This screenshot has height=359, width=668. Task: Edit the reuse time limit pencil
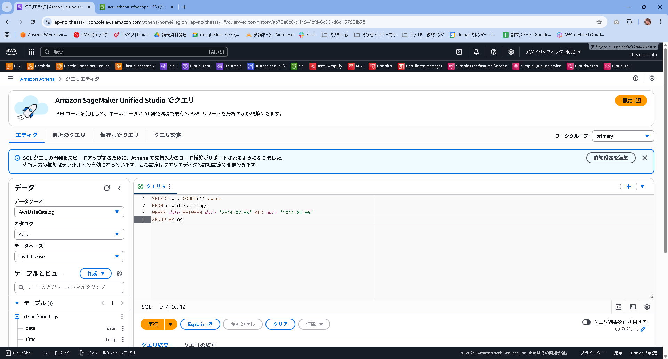[643, 329]
